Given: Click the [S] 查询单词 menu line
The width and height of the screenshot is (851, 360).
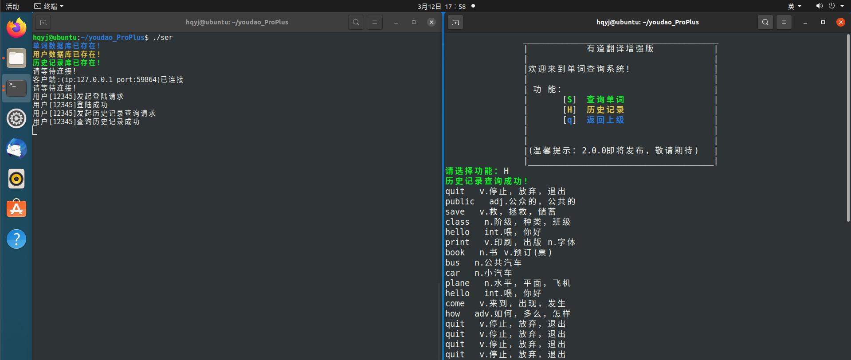Looking at the screenshot, I should tap(593, 99).
